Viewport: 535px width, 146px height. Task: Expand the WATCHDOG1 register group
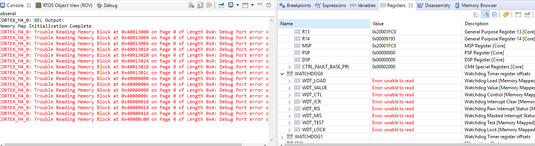coord(282,137)
